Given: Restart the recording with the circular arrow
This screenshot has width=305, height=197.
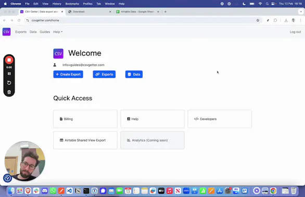Looking at the screenshot, I should click(9, 83).
